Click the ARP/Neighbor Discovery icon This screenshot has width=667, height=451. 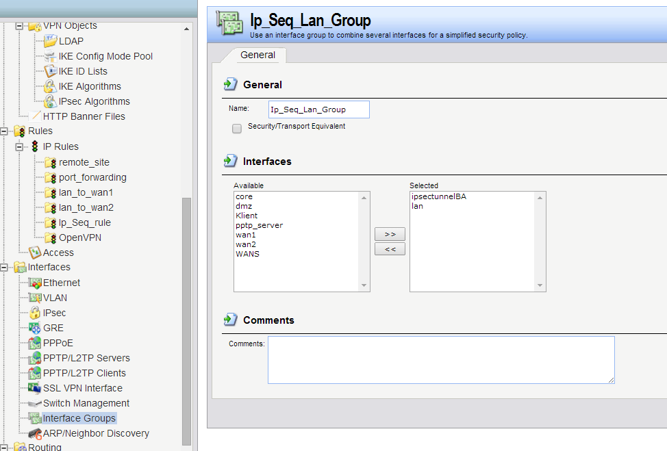point(35,434)
